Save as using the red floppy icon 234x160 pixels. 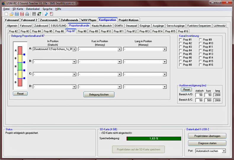22,14
